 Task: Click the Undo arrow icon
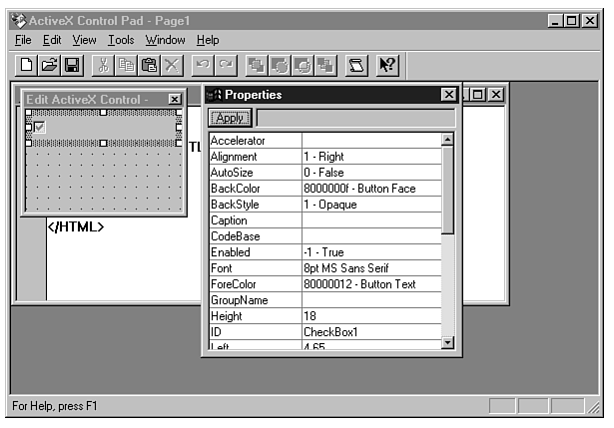pos(203,66)
